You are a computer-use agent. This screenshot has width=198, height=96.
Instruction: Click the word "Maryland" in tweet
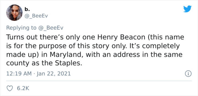66,55
